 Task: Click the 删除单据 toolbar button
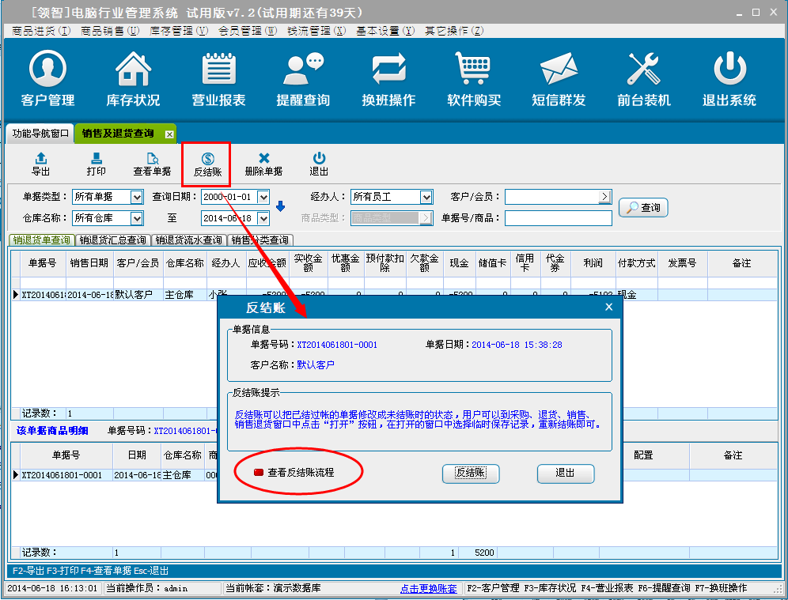pos(263,164)
